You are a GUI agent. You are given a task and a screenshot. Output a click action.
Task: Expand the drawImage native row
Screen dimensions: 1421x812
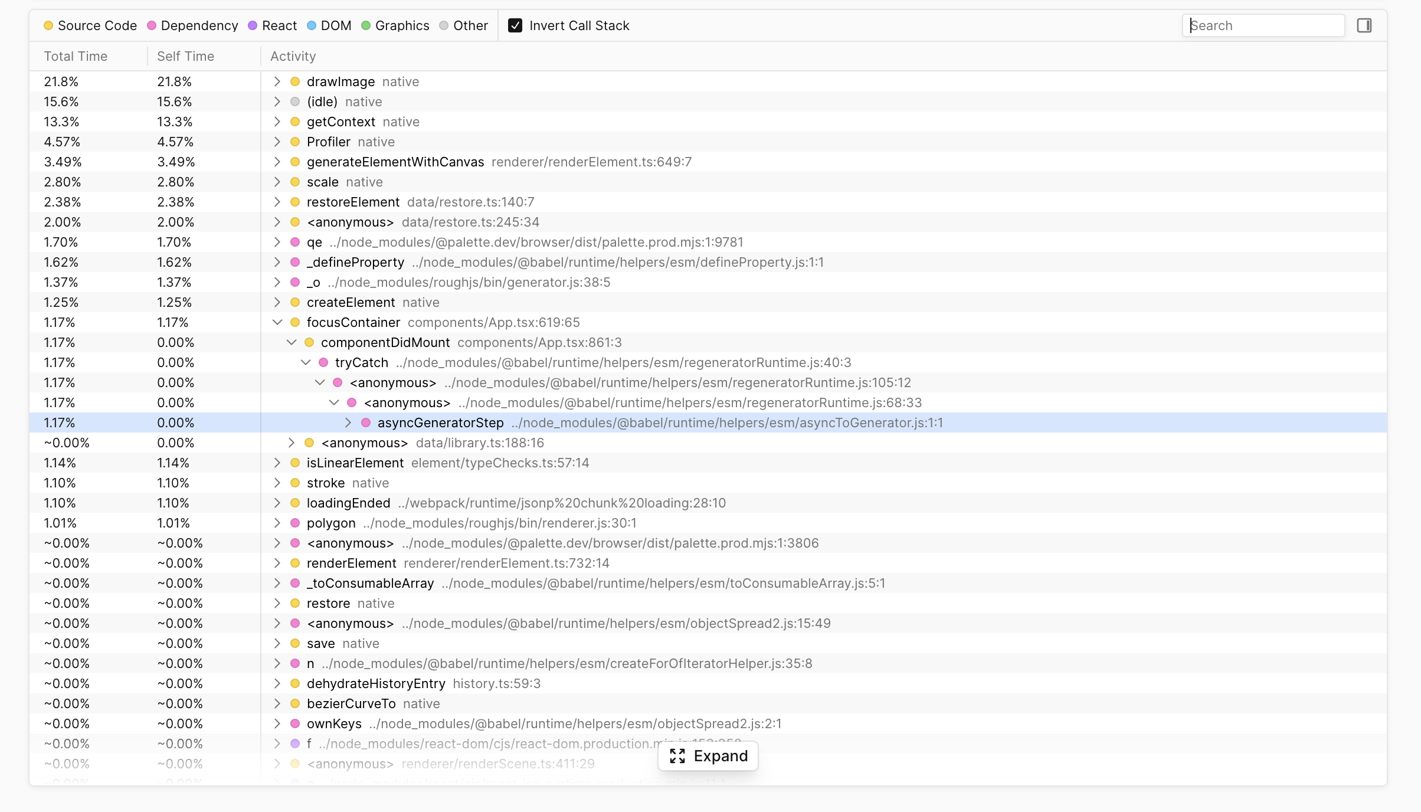pos(277,81)
